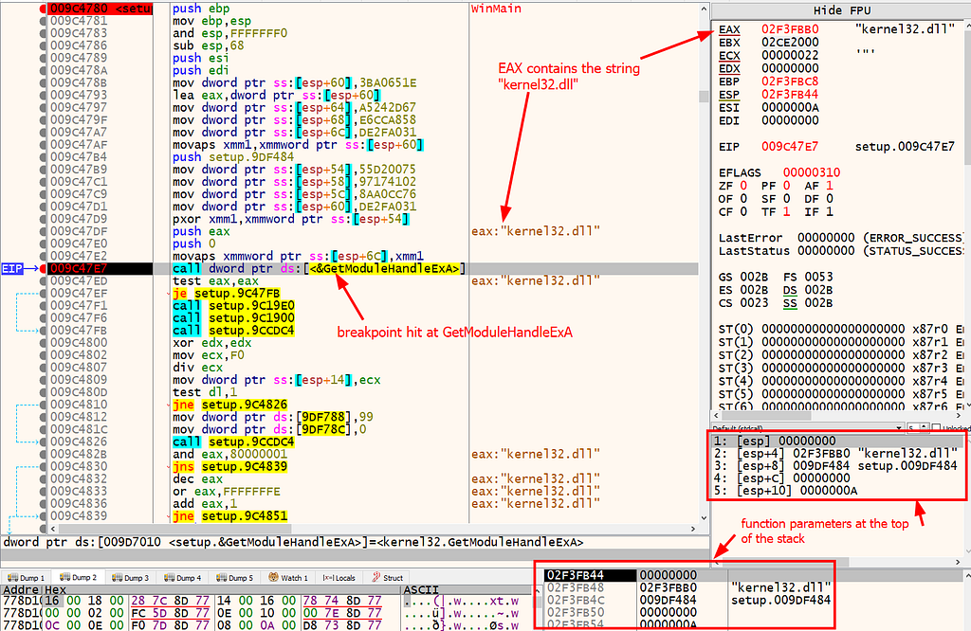Open the Locals tab
The height and width of the screenshot is (631, 971).
pos(339,578)
